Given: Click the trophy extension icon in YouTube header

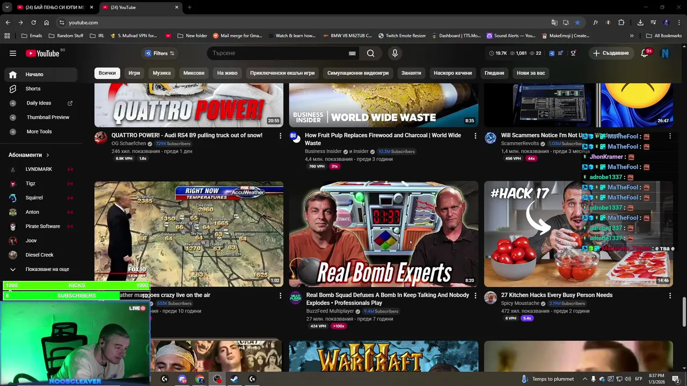Looking at the screenshot, I should (x=573, y=53).
